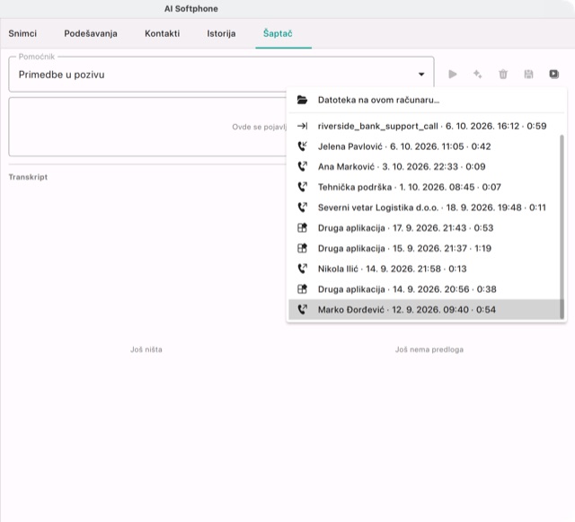575x522 pixels.
Task: Pick Druga aplikacija 17. 9. 2026. 21:43 entry
Action: (425, 228)
